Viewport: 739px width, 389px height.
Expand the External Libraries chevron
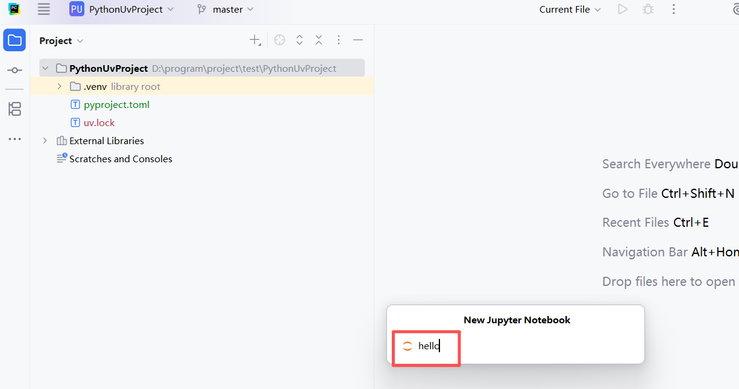coord(45,141)
